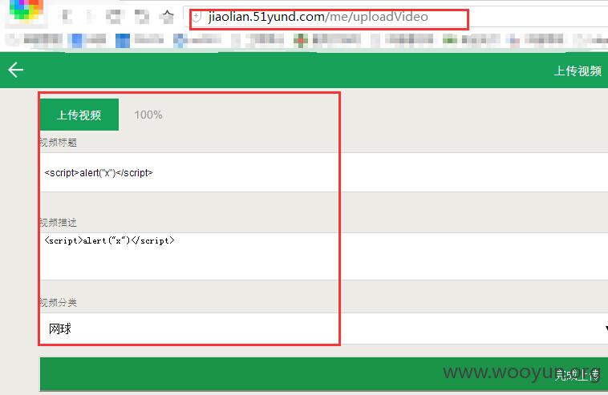The image size is (608, 395).
Task: Click the 上传视频 page title in header
Action: [578, 71]
